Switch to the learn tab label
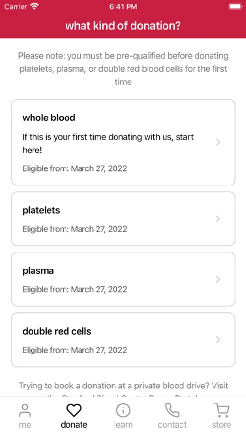The image size is (246, 437). click(x=123, y=425)
